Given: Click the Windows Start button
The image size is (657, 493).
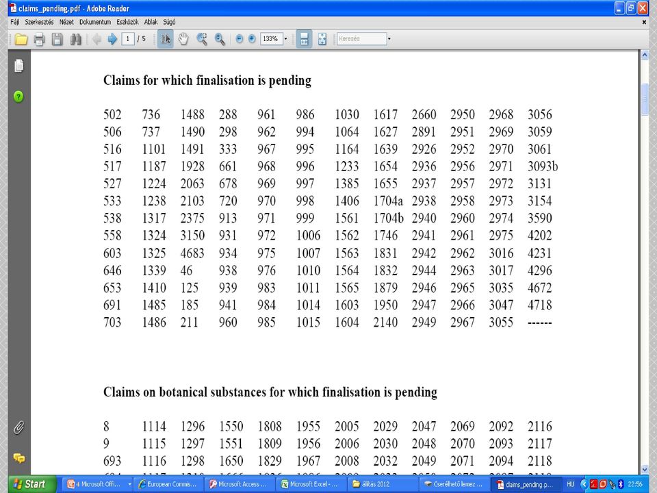Looking at the screenshot, I should click(32, 484).
